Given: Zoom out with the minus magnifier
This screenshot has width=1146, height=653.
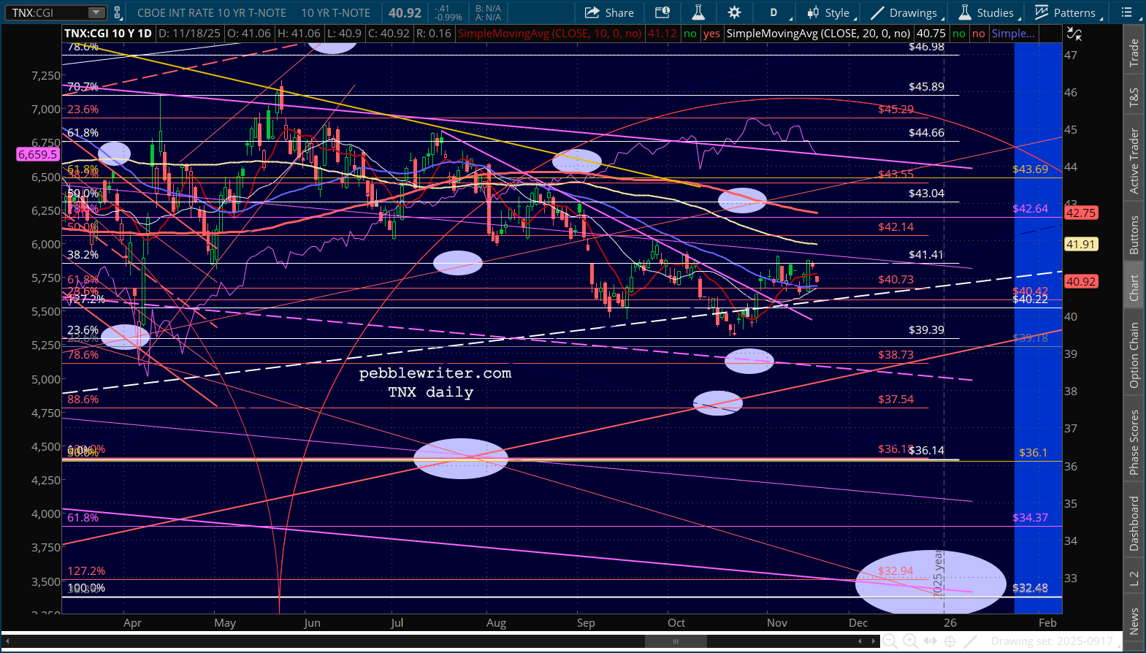Looking at the screenshot, I should tap(889, 641).
